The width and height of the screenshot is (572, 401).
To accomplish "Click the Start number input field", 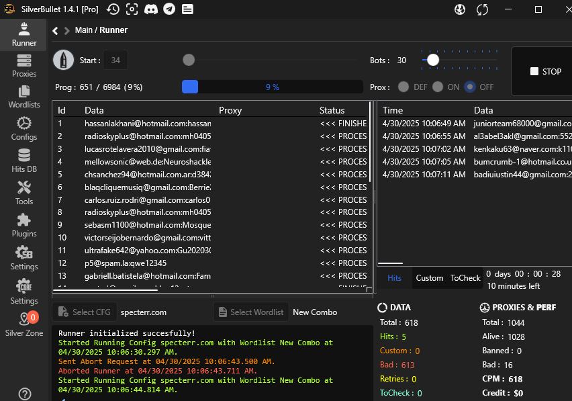I will (115, 60).
